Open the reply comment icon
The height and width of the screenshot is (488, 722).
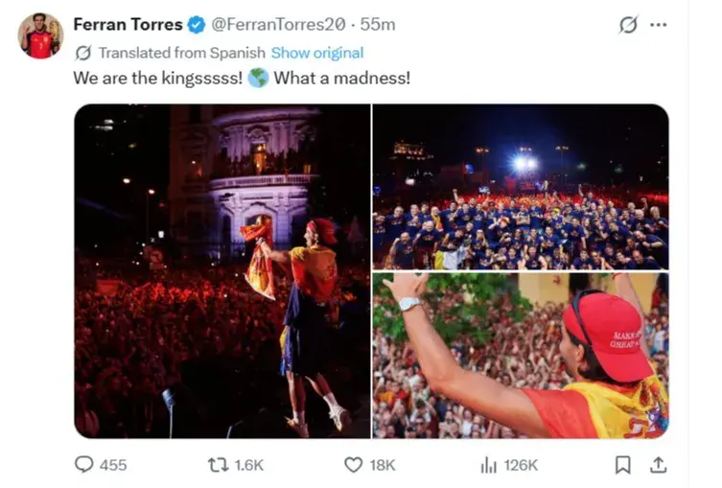tap(83, 465)
